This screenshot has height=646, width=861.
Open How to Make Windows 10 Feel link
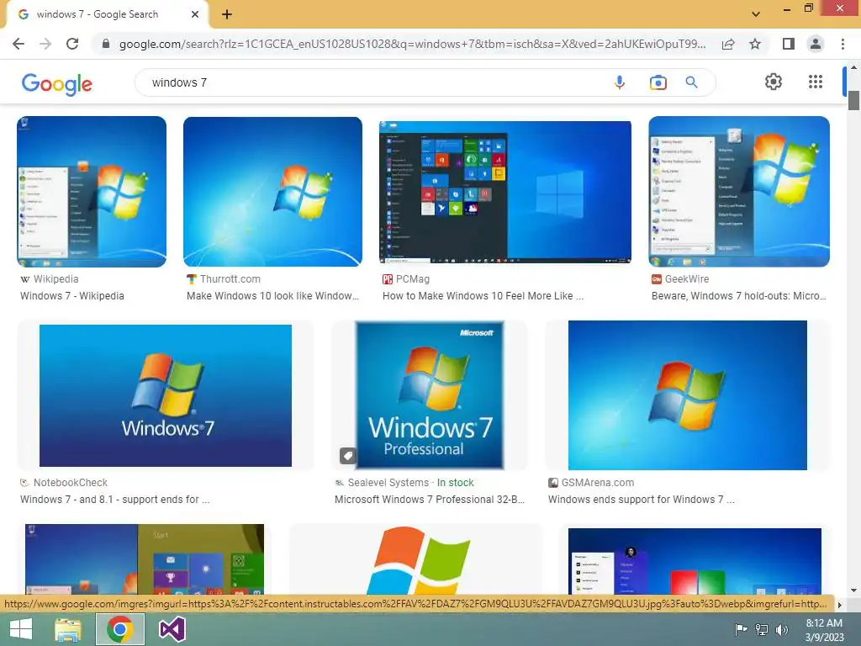point(483,296)
